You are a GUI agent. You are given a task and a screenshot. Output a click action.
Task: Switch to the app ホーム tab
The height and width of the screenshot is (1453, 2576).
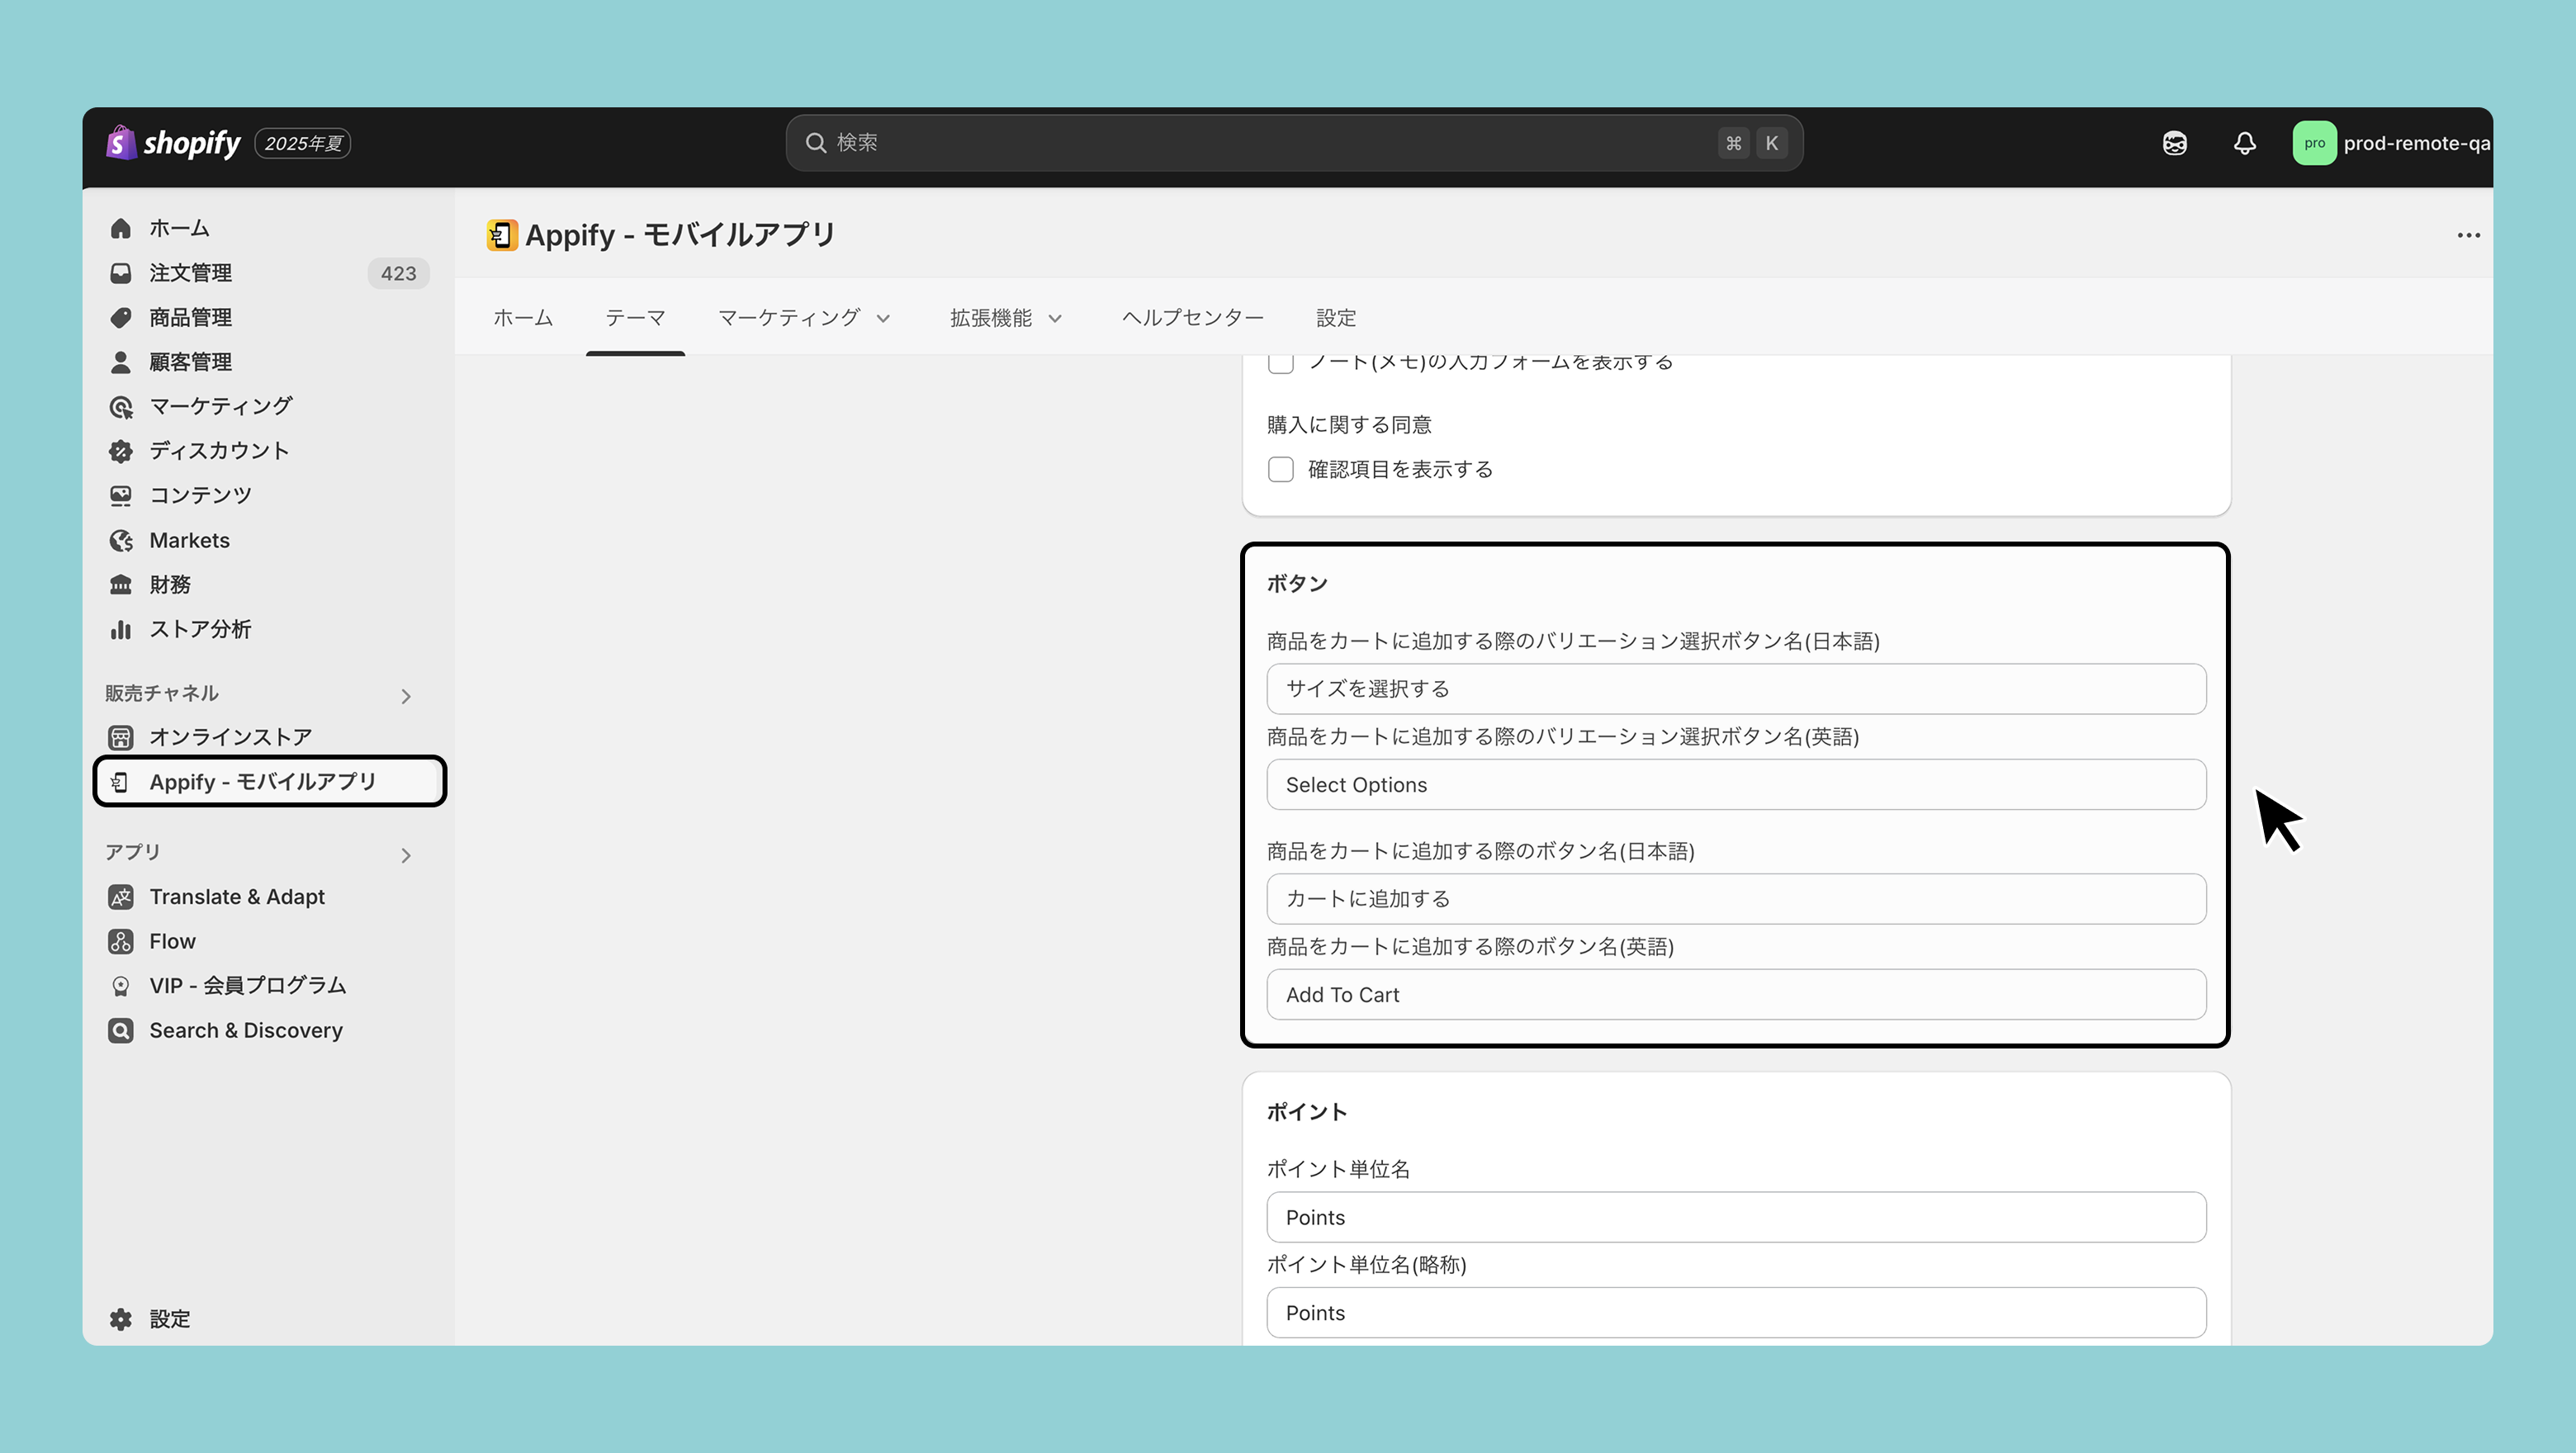click(x=523, y=318)
